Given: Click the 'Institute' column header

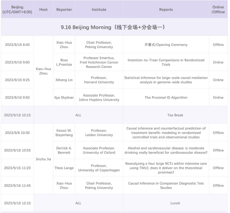Looking at the screenshot, I should (x=99, y=10).
